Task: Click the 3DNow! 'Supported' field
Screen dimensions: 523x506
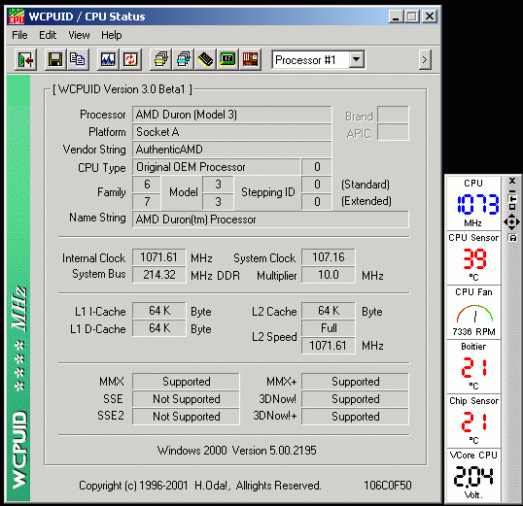Action: click(x=355, y=399)
